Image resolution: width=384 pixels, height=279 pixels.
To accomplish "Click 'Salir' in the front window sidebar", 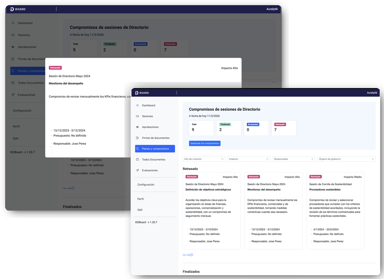I will pyautogui.click(x=140, y=210).
